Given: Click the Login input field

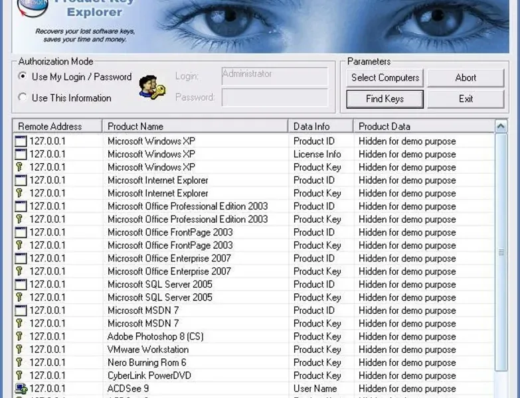Looking at the screenshot, I should click(x=274, y=76).
